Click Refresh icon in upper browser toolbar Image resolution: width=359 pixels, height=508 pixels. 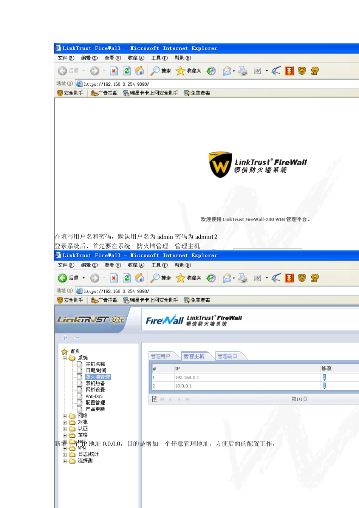pyautogui.click(x=127, y=71)
